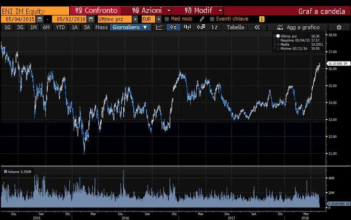
Task: Click the Tabella button
Action: (235, 27)
